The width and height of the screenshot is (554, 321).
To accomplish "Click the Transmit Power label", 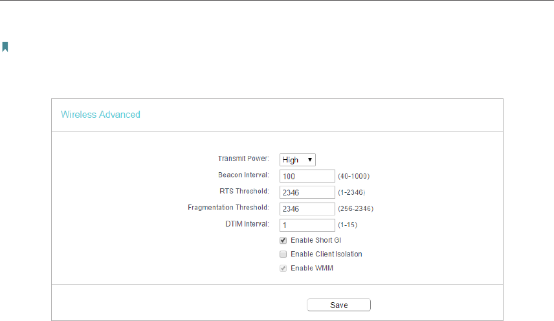I will 243,159.
